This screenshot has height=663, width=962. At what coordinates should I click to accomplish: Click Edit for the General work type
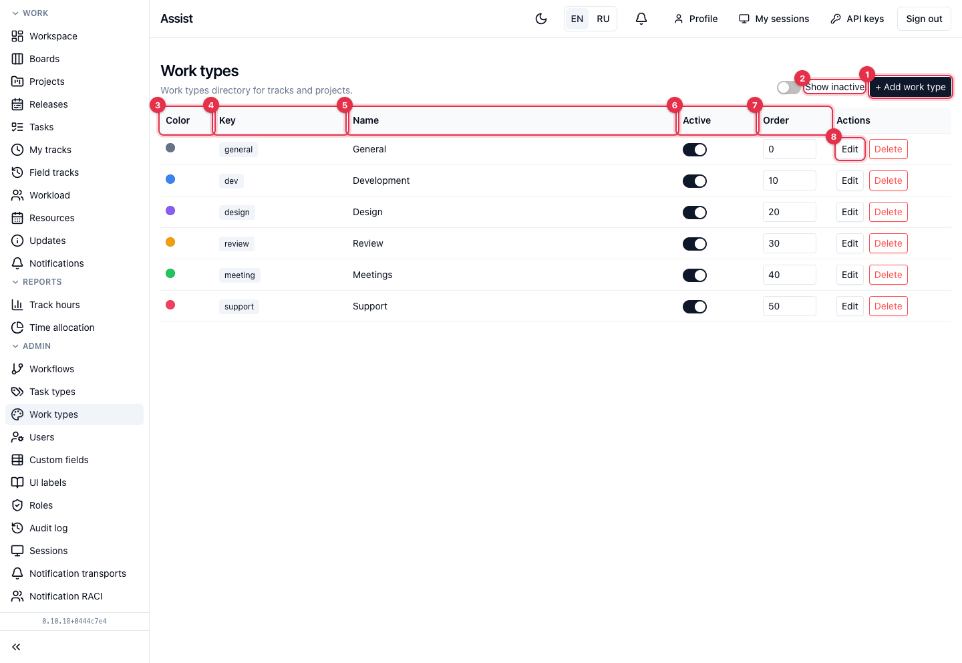pos(850,149)
